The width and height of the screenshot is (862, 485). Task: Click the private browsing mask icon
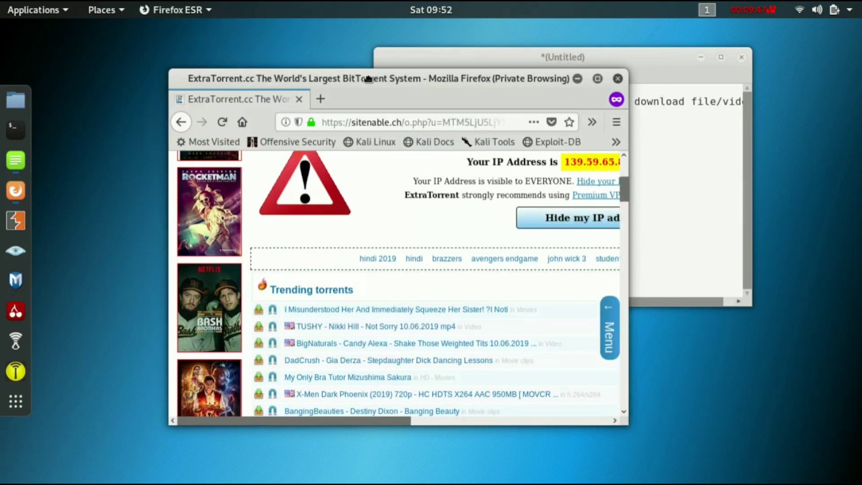pyautogui.click(x=616, y=100)
